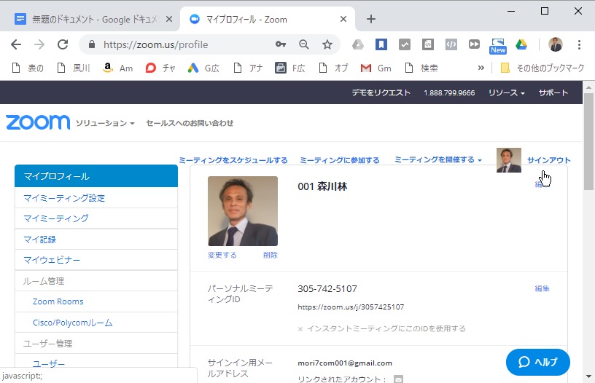595x383 pixels.
Task: Click the browser reload button
Action: click(x=63, y=44)
